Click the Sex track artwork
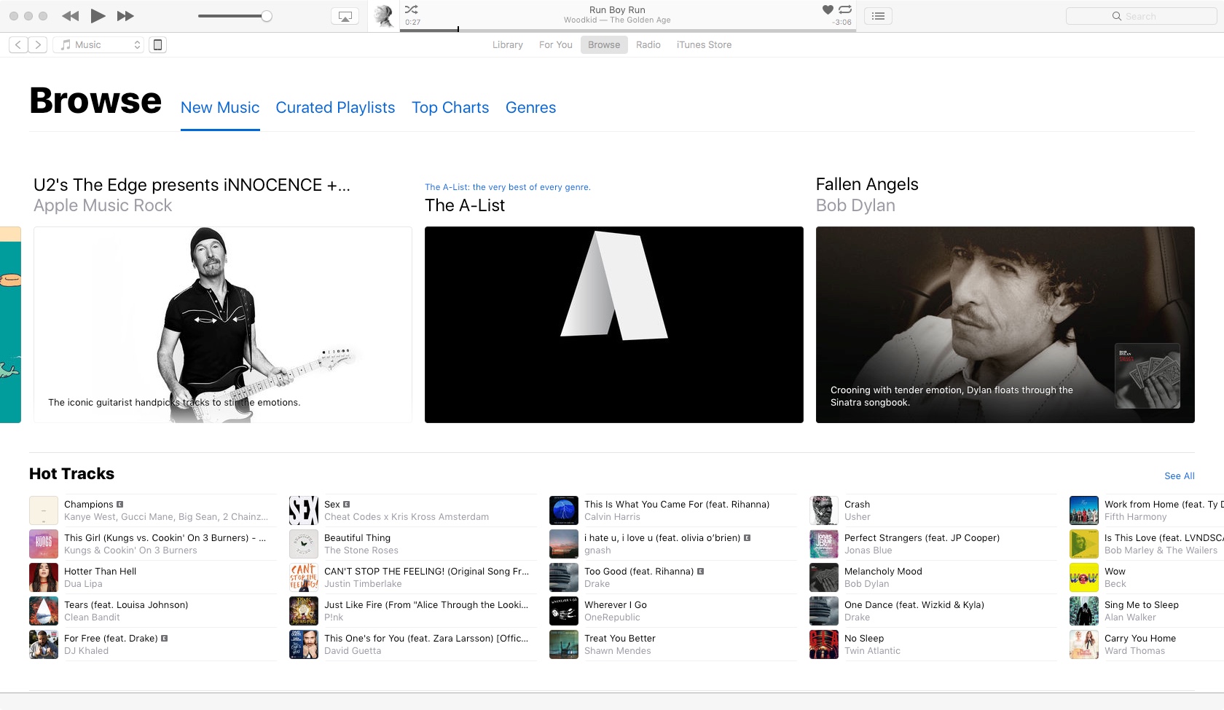Screen dimensions: 1224x710 click(x=304, y=510)
